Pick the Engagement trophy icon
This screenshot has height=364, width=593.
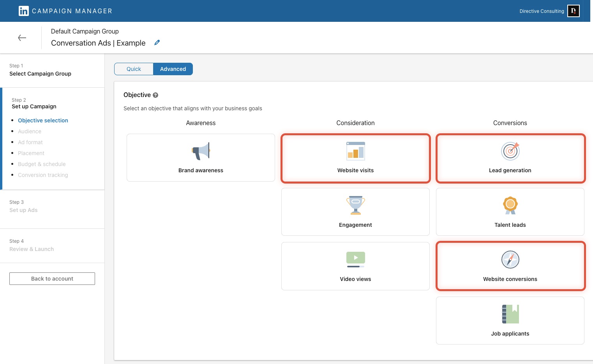[x=355, y=205]
